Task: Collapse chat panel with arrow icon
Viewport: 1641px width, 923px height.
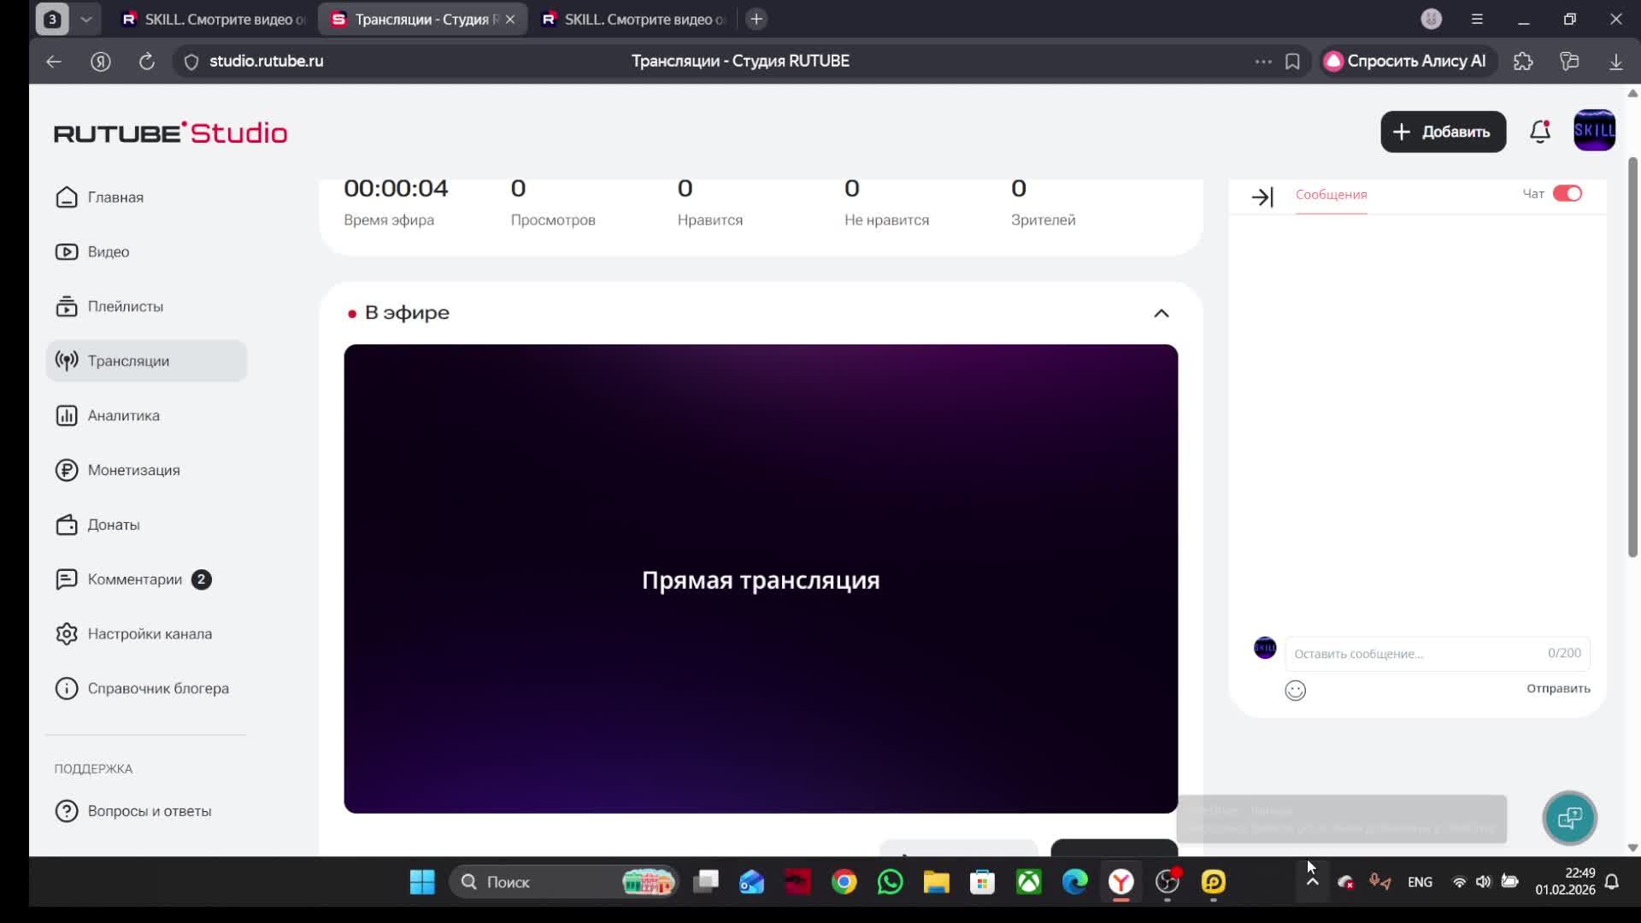Action: (1262, 197)
